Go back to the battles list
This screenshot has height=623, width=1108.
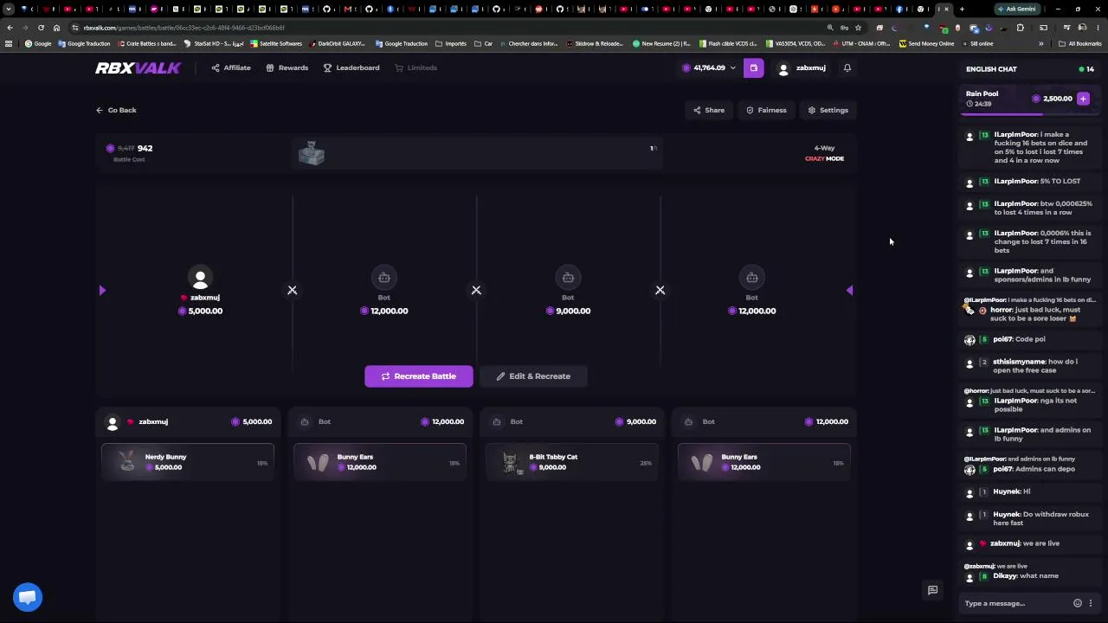coord(116,110)
